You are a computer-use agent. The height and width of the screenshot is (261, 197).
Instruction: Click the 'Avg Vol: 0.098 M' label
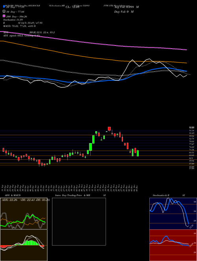pyautogui.click(x=126, y=7)
